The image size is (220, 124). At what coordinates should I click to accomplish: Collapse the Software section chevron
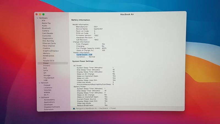40,97
